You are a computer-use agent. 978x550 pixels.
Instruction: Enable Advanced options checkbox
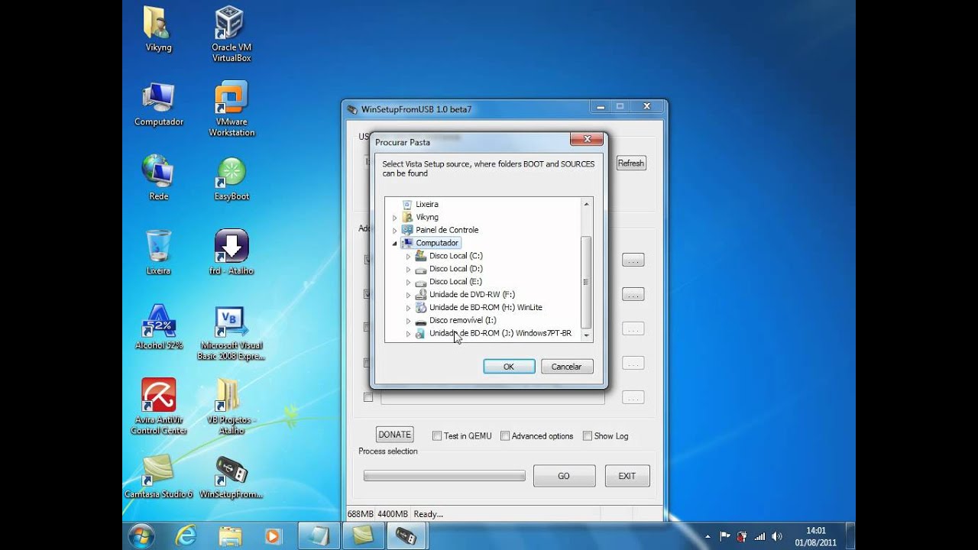[x=505, y=436]
